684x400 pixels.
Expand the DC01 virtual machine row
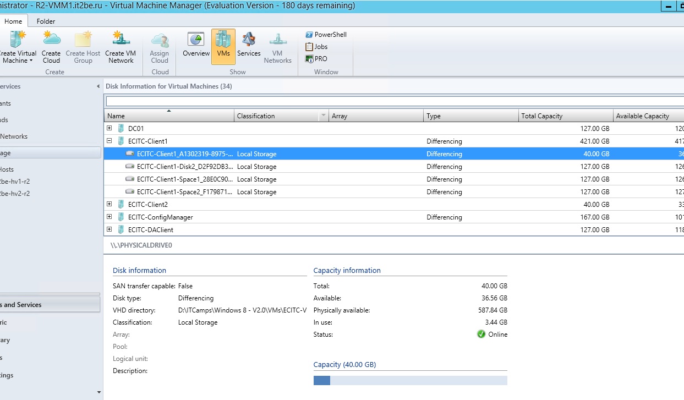click(108, 128)
